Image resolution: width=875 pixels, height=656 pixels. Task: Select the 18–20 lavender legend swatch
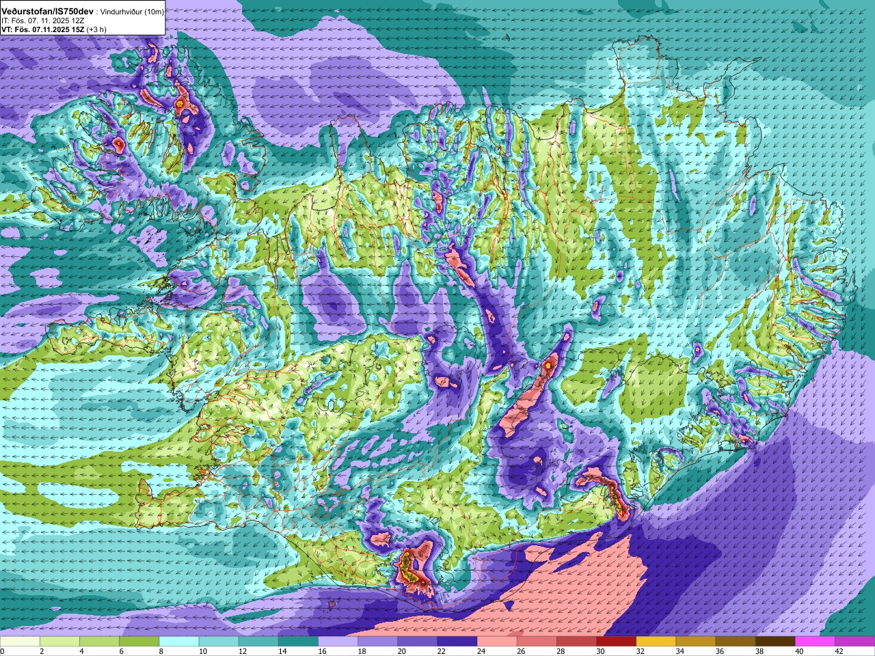click(378, 642)
